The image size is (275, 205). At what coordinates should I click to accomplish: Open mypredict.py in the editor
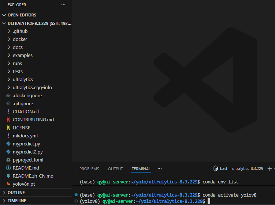[26, 144]
